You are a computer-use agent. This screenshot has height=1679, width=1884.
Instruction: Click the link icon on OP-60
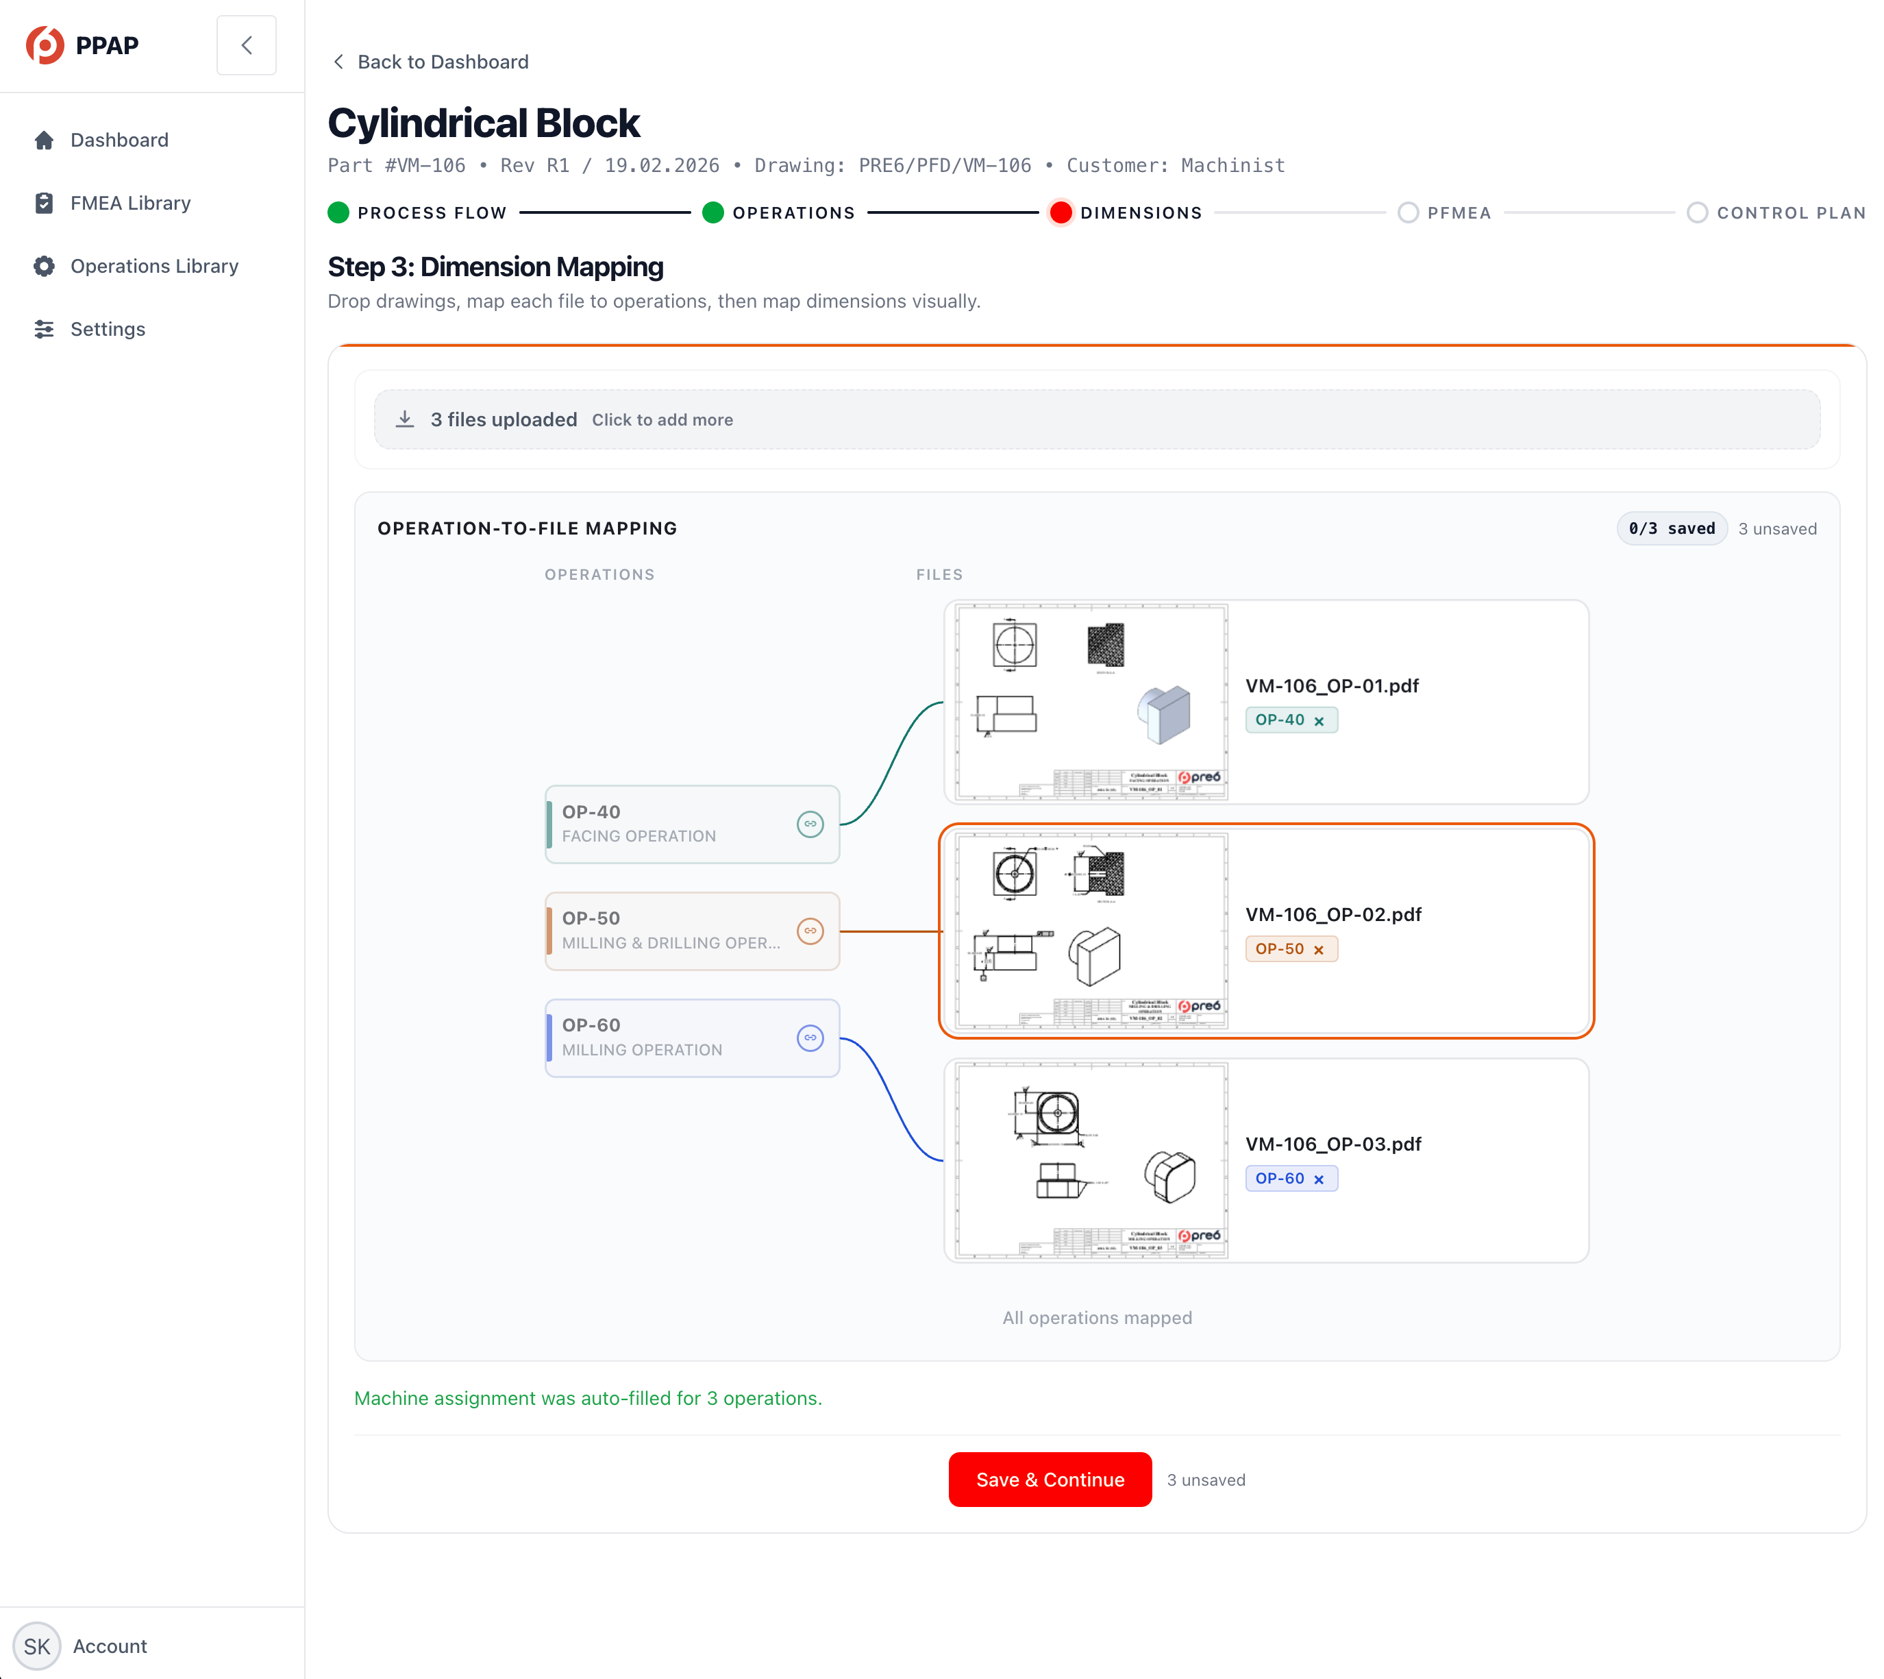click(810, 1038)
